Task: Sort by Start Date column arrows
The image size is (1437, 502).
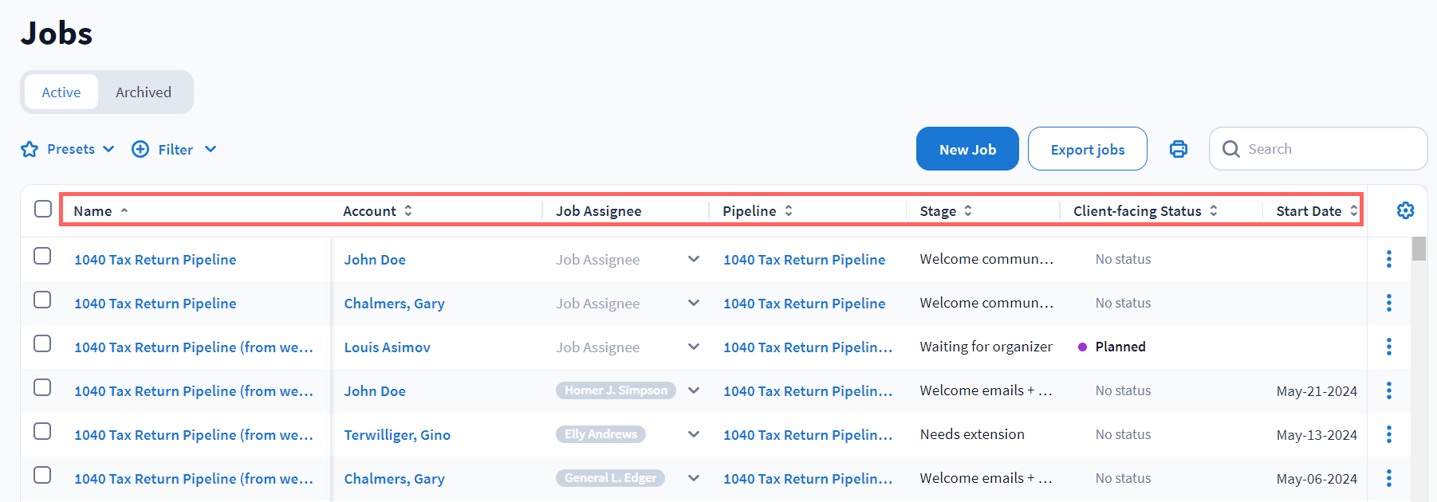Action: coord(1353,210)
